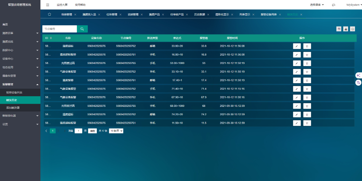Open the 10条/页 page size dropdown
Screen dimensions: 362x181
click(116, 131)
